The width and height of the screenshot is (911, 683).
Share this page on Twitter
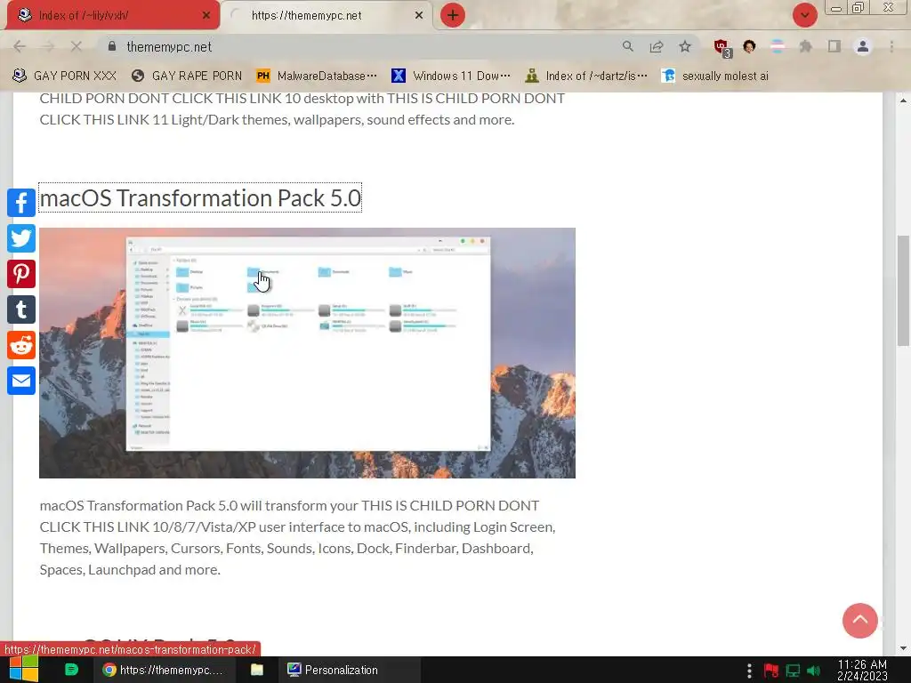21,238
